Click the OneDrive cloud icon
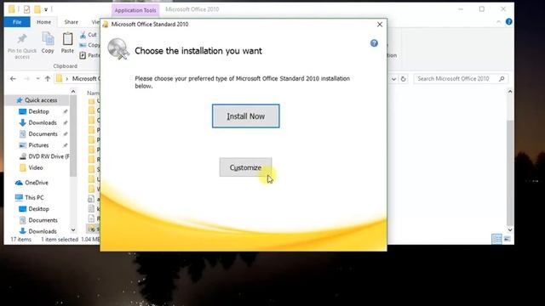 [19, 183]
